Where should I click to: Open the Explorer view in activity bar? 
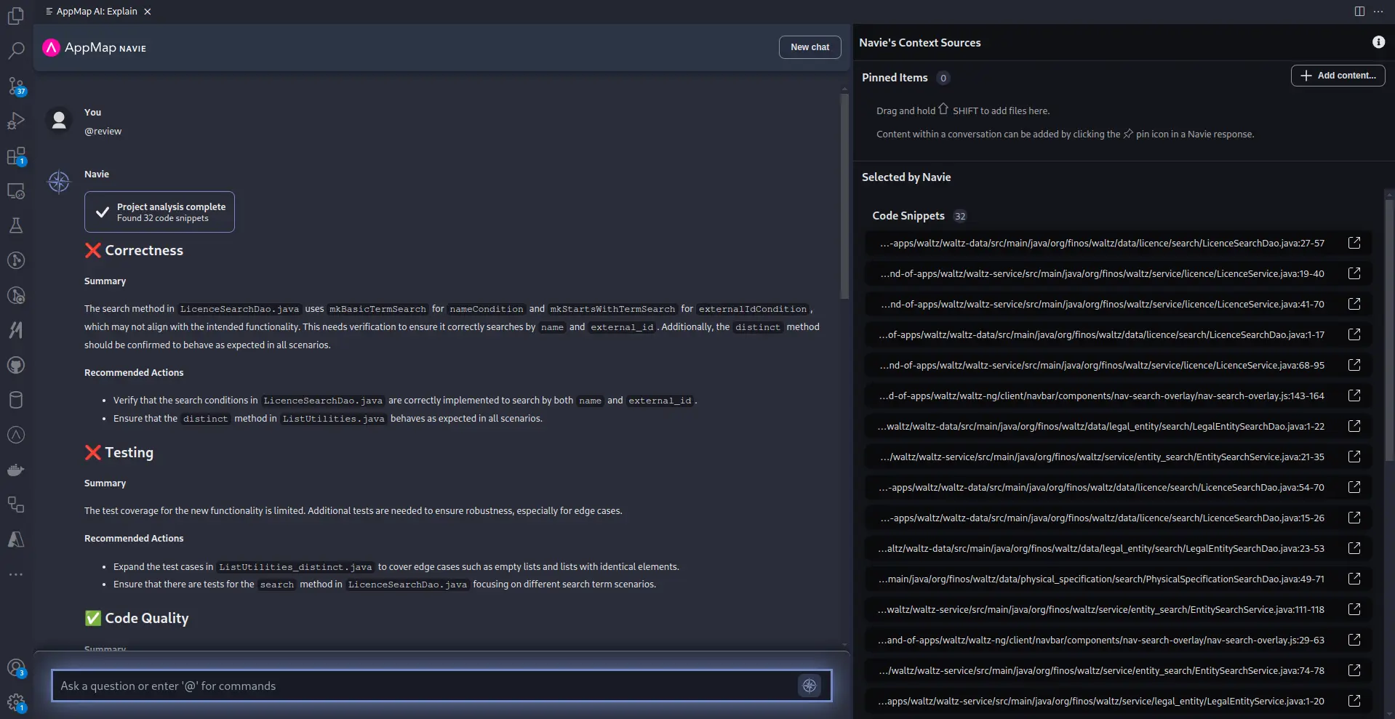[16, 15]
